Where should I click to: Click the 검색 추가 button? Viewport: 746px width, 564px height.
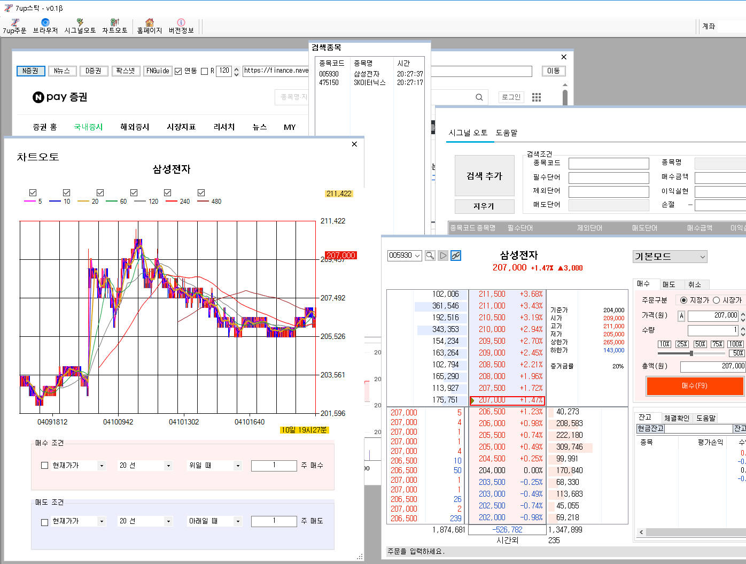(485, 176)
